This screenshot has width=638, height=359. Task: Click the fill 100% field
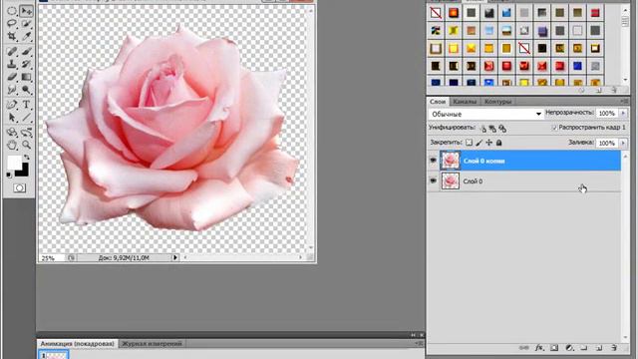pos(607,143)
